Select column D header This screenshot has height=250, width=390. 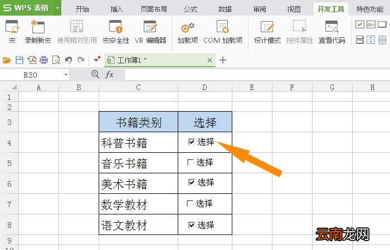[204, 87]
